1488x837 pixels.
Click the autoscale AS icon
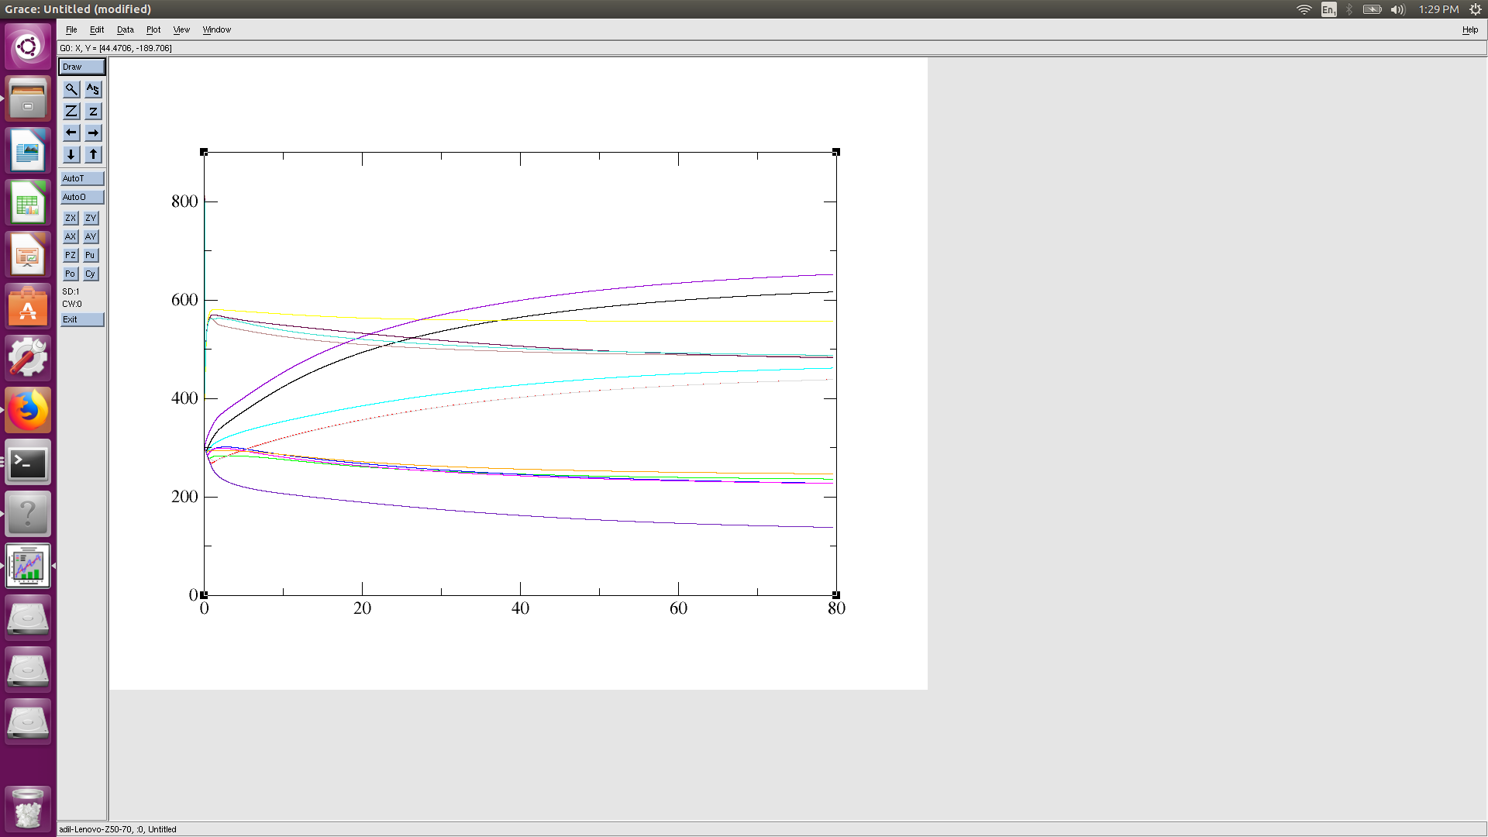[x=93, y=89]
